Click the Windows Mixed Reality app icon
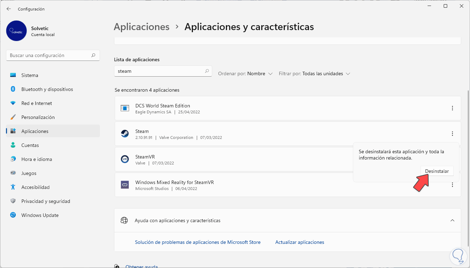 (125, 185)
